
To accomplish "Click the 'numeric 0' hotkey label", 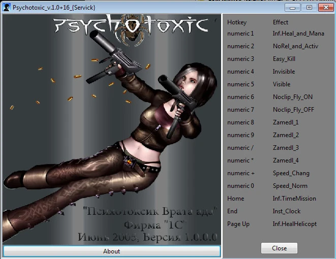I will click(x=240, y=186).
